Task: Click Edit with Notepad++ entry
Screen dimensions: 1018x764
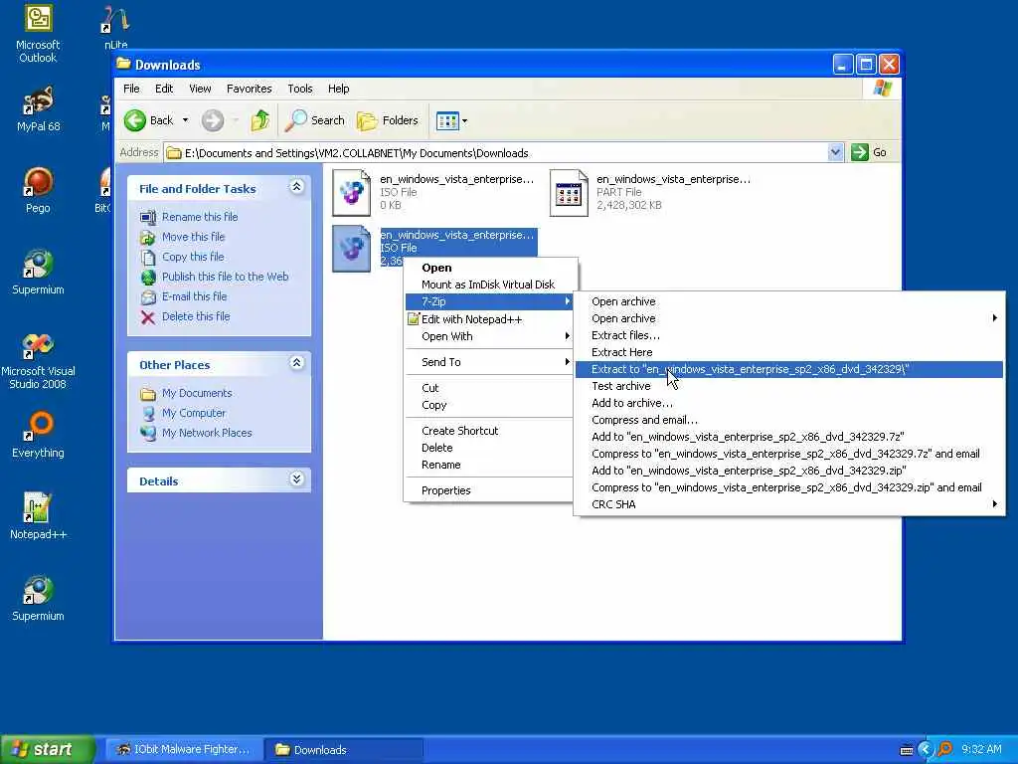Action: pos(488,319)
